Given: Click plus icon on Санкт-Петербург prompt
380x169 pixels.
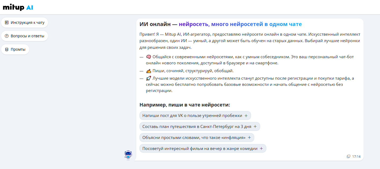Looking at the screenshot, I should click(x=255, y=127).
